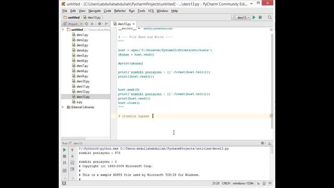Screen dimensions: 334x188
Task: Start debugging with the toolbar bug icon
Action: [x=260, y=17]
